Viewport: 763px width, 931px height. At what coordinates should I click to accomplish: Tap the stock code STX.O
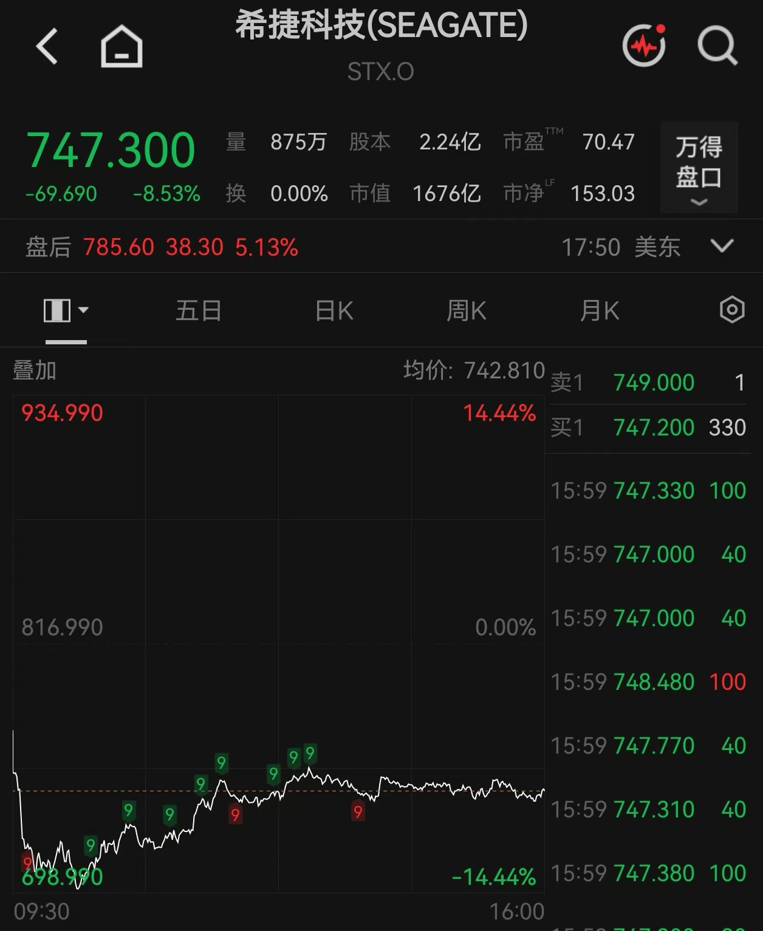tap(381, 72)
